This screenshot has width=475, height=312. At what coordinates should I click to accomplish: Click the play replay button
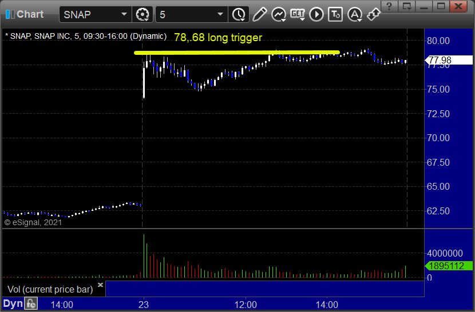[x=316, y=14]
